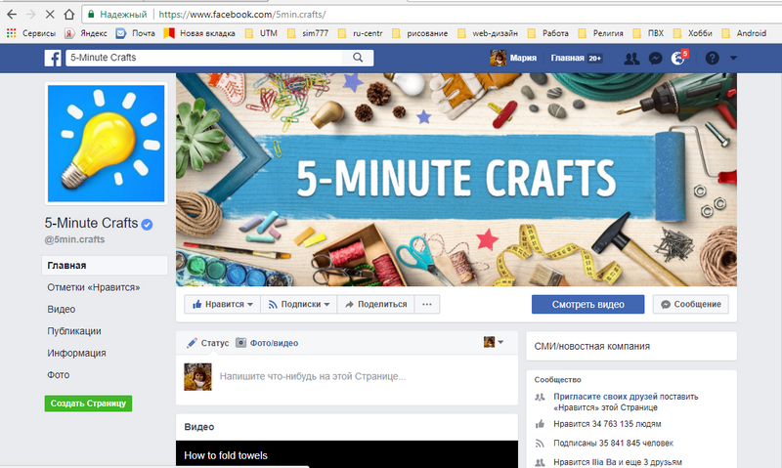
Task: Open the Подписки follow dropdown
Action: tap(299, 304)
